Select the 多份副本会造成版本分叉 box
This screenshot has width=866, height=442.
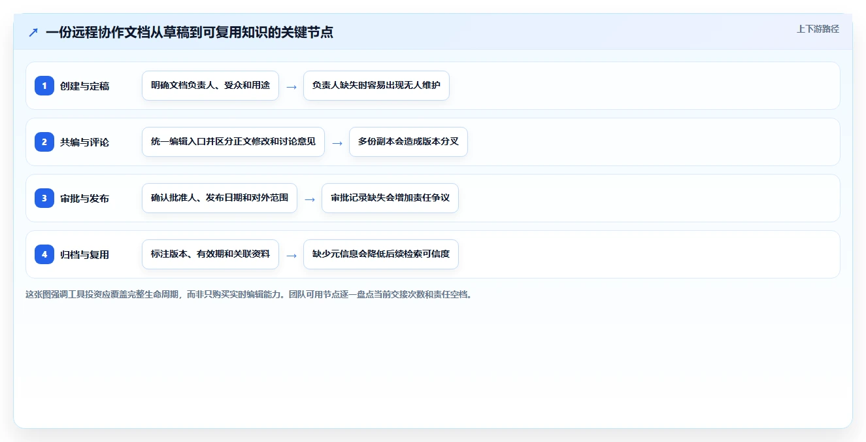click(408, 142)
